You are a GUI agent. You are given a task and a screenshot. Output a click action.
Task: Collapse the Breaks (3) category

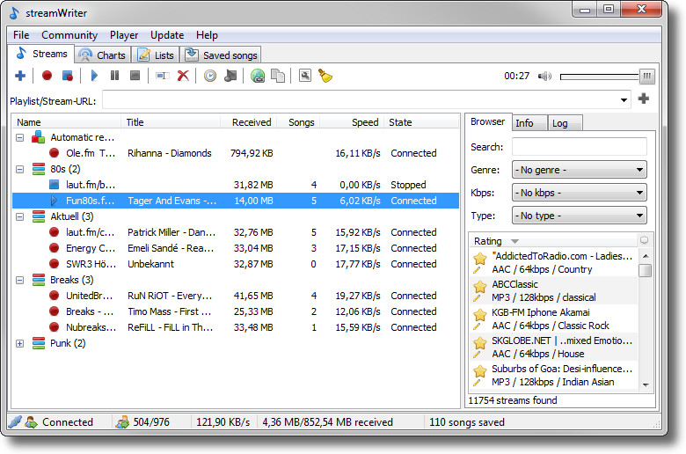(x=19, y=280)
